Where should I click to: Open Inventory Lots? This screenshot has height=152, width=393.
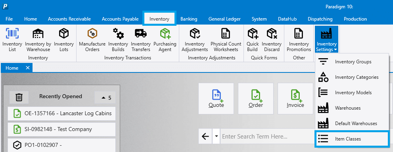click(x=64, y=40)
